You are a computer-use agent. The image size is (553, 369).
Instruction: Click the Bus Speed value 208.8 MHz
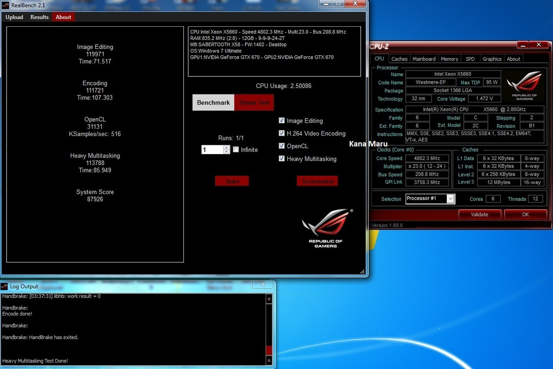(427, 174)
